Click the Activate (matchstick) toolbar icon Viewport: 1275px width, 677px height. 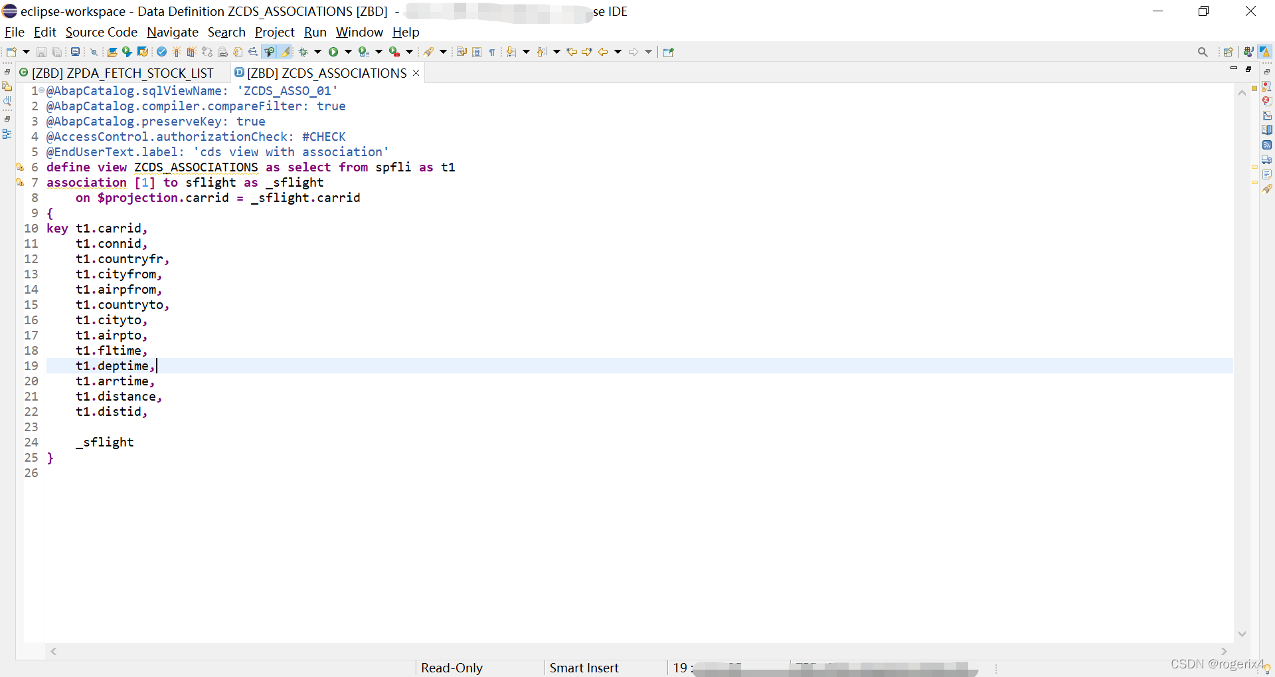[176, 52]
